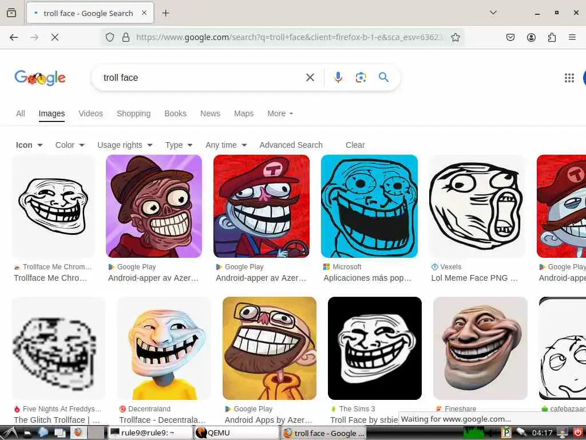
Task: Open the Icon size filter dropdown
Action: [29, 145]
